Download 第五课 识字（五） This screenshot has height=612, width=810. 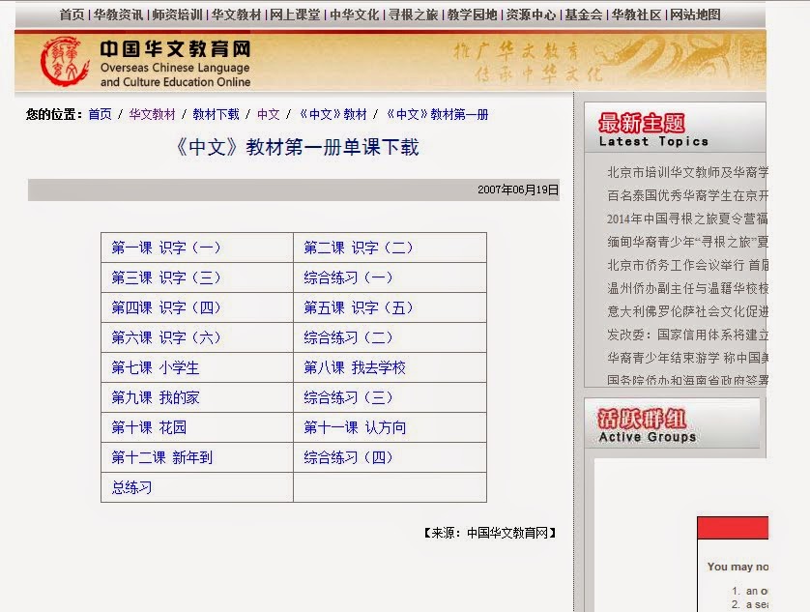point(359,307)
